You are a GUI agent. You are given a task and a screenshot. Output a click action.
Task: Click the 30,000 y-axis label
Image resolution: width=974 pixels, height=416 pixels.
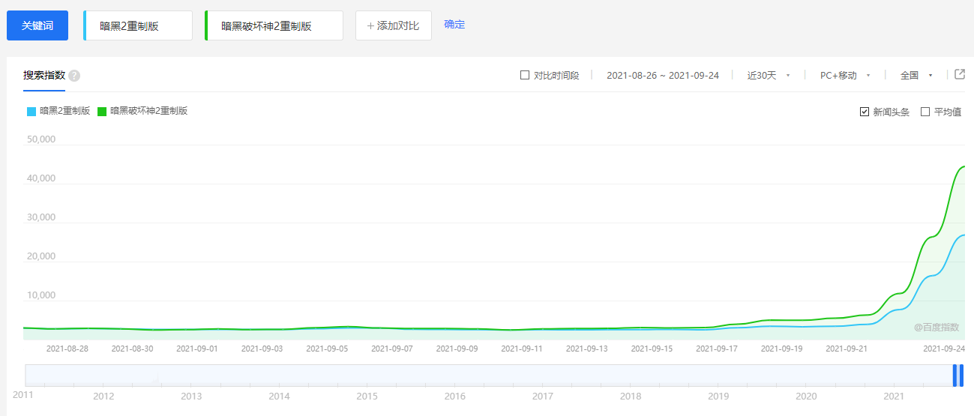click(41, 217)
